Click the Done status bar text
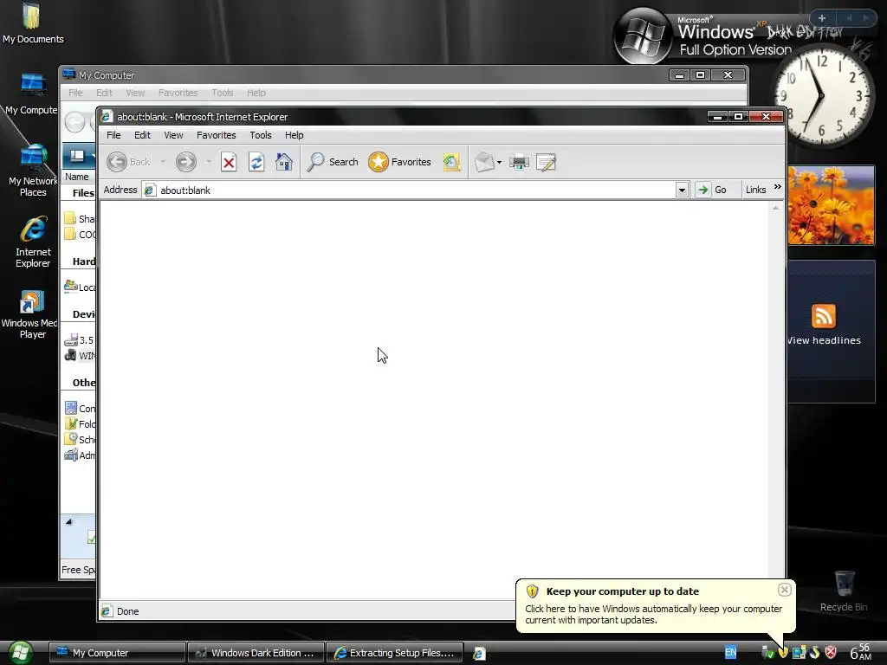The width and height of the screenshot is (887, 665). pyautogui.click(x=128, y=611)
